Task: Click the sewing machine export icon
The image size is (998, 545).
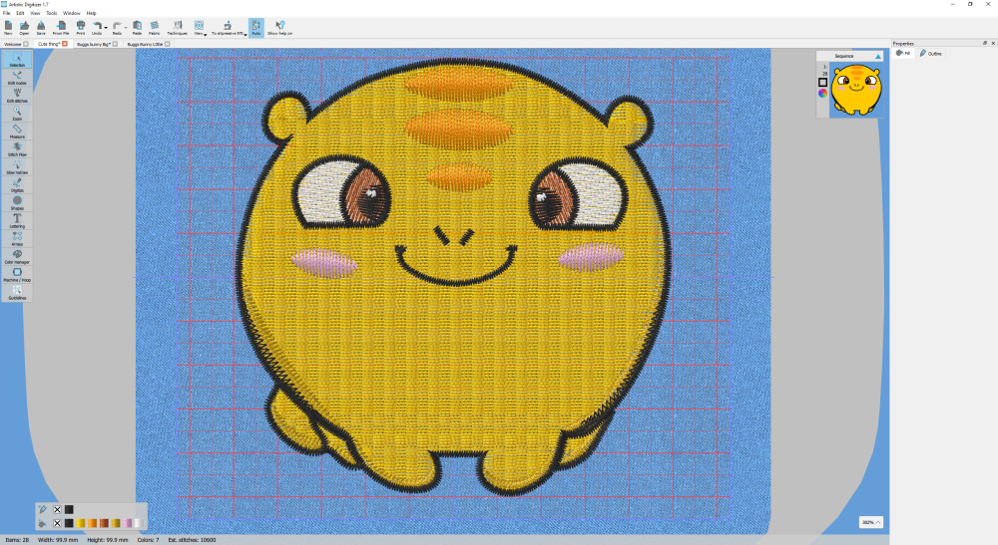Action: click(x=228, y=28)
